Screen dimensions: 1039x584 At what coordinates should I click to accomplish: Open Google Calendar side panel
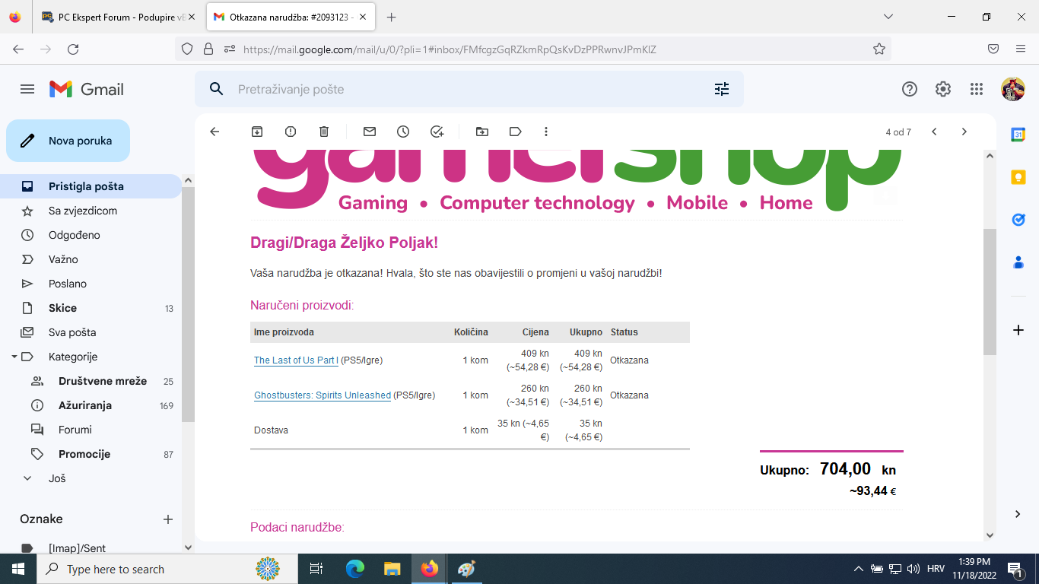pyautogui.click(x=1018, y=135)
